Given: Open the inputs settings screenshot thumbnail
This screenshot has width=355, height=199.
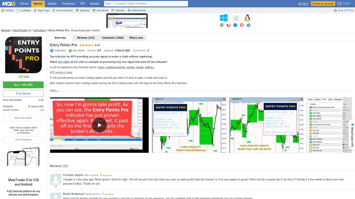Looking at the screenshot, I should [x=329, y=125].
